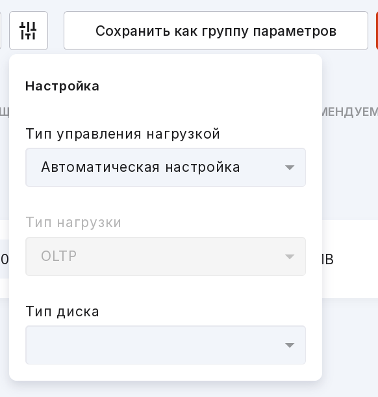The width and height of the screenshot is (378, 397).
Task: Click the 'OLTP' value text
Action: tap(58, 256)
